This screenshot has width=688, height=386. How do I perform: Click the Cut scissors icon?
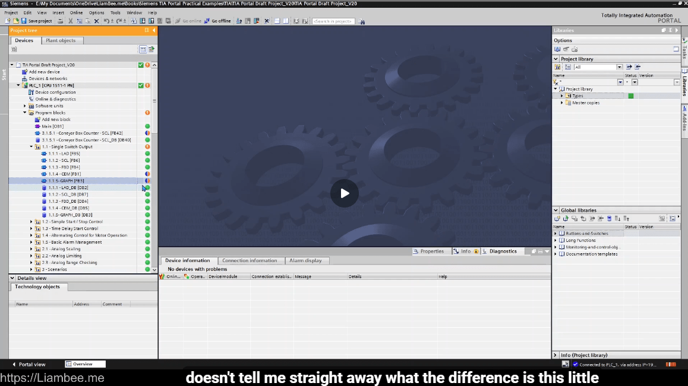71,21
